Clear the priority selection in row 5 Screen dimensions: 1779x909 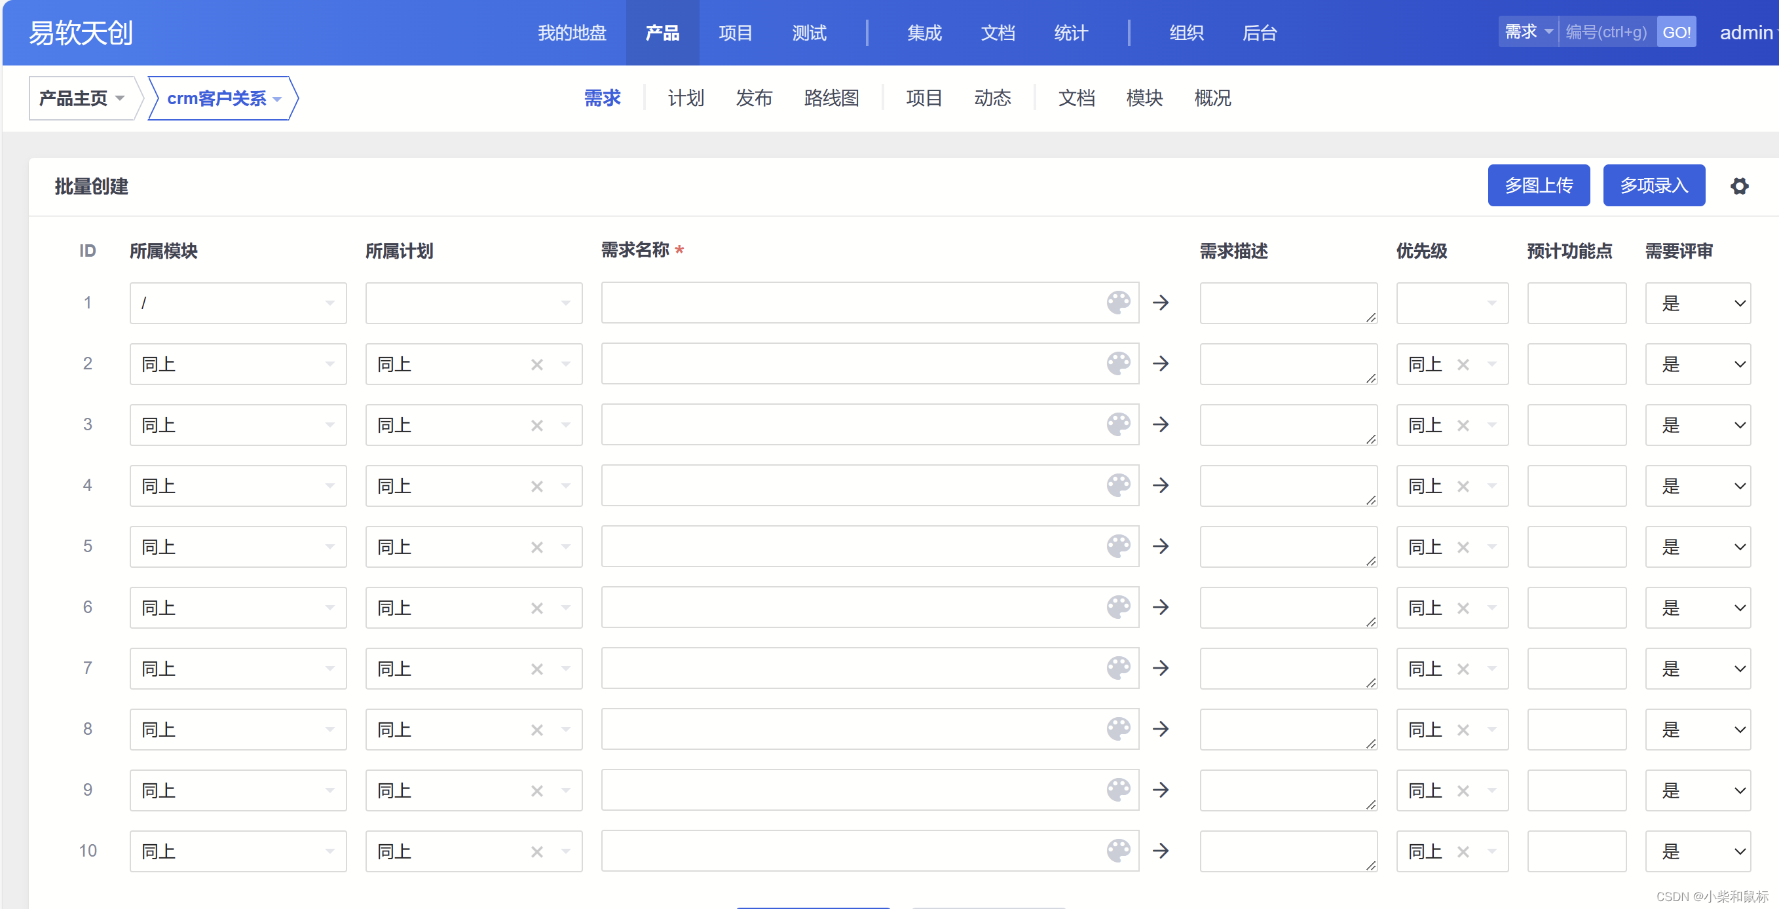click(x=1463, y=547)
